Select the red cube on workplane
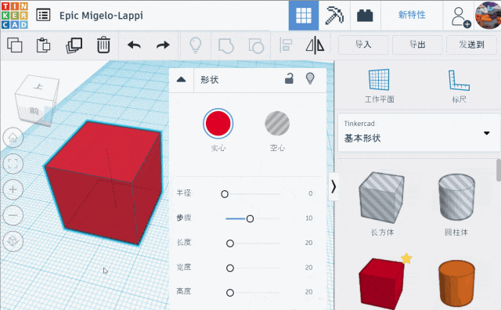The image size is (501, 310). (103, 182)
